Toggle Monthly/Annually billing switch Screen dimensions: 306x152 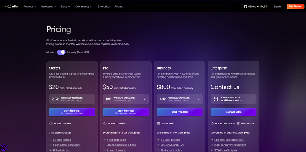coord(61,52)
